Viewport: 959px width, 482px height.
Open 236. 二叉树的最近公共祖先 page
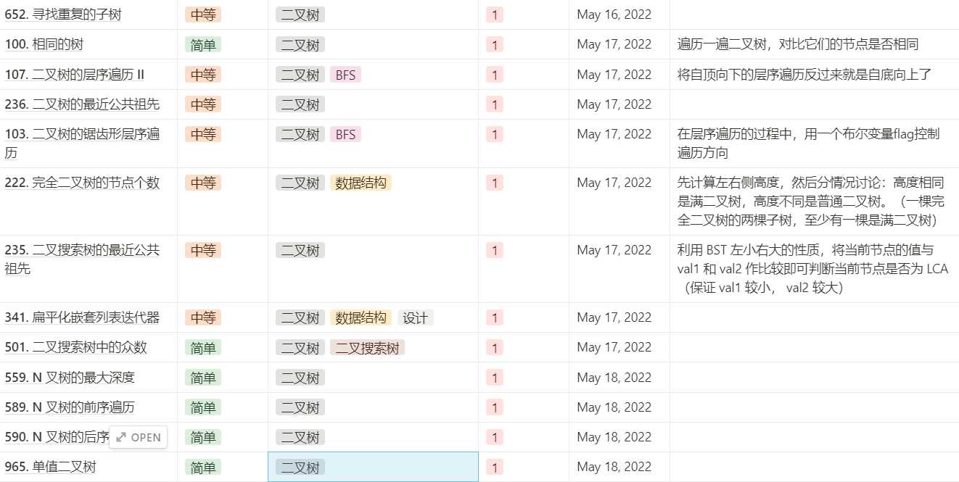(x=82, y=104)
